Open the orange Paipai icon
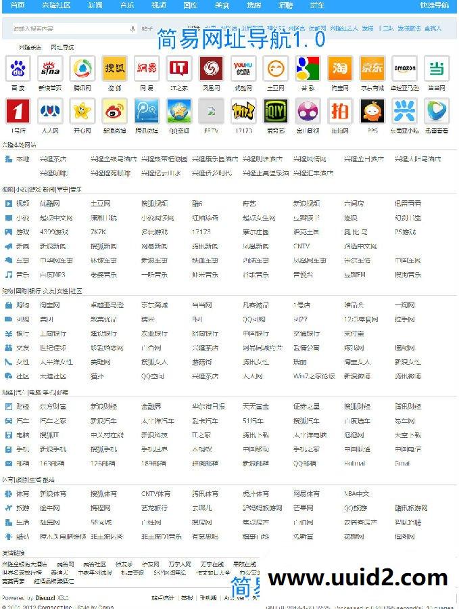Image resolution: width=459 pixels, height=609 pixels. [x=340, y=111]
